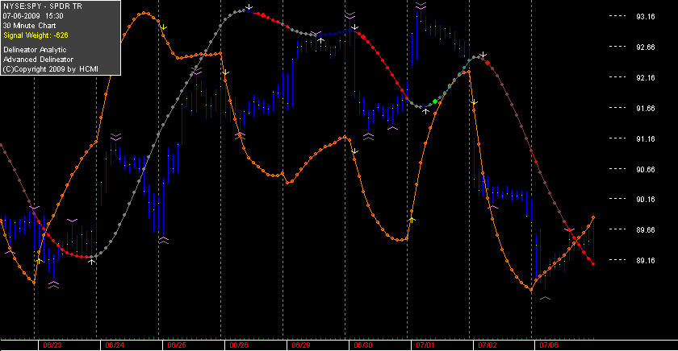Select the 07/02 date marker
The width and height of the screenshot is (678, 351).
488,345
